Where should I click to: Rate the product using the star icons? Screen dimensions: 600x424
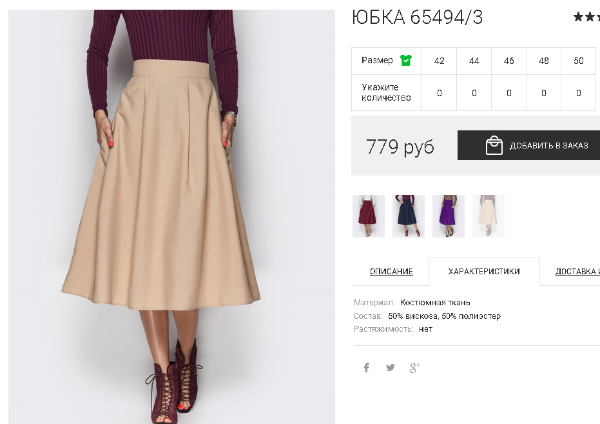click(586, 17)
